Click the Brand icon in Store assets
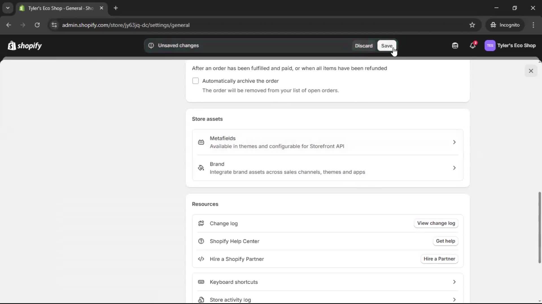 pyautogui.click(x=201, y=168)
